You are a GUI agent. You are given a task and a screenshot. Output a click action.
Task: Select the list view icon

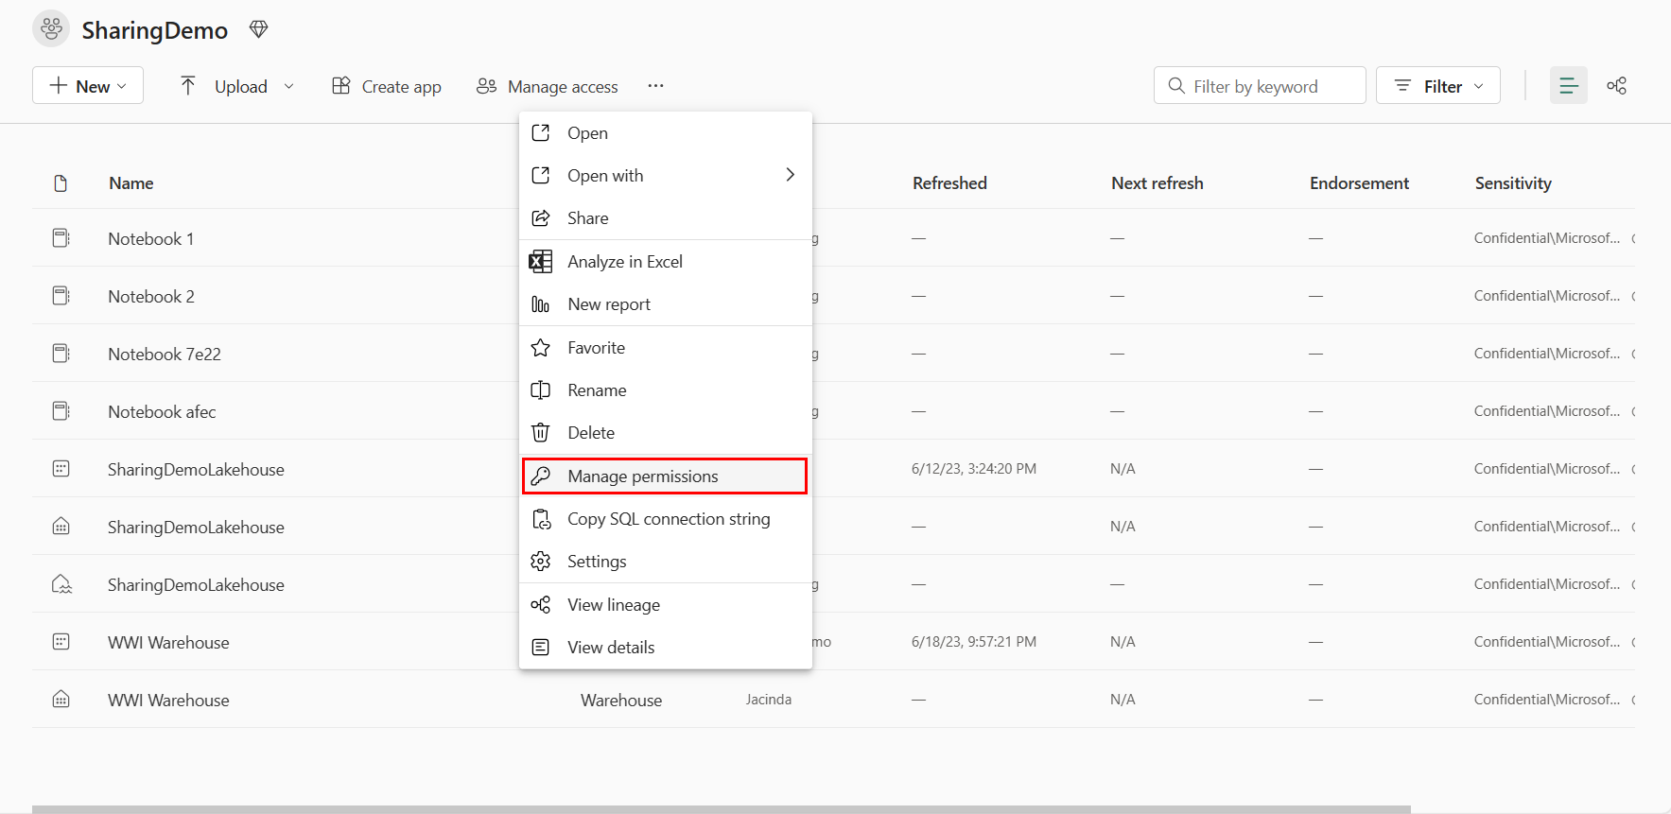(x=1568, y=86)
